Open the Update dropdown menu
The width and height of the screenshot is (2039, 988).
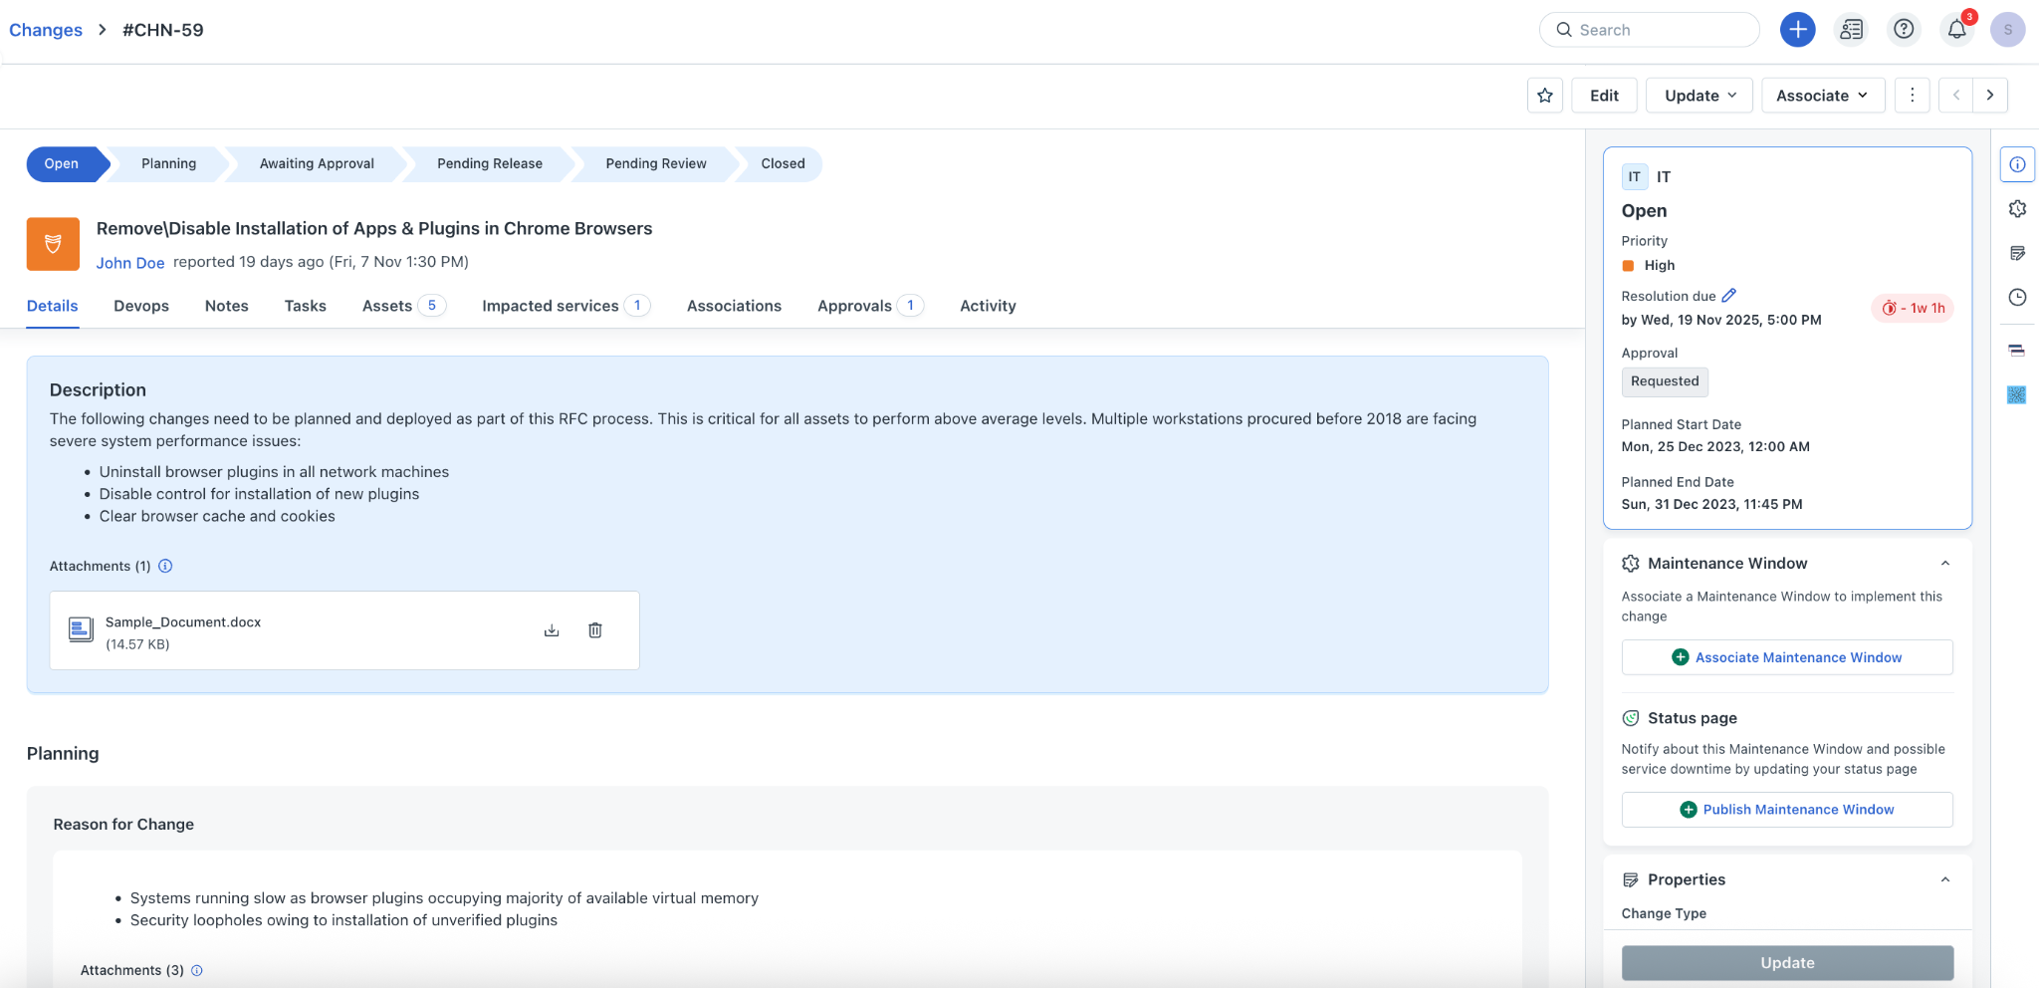point(1699,96)
